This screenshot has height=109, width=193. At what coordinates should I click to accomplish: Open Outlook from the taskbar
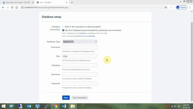click(x=29, y=106)
